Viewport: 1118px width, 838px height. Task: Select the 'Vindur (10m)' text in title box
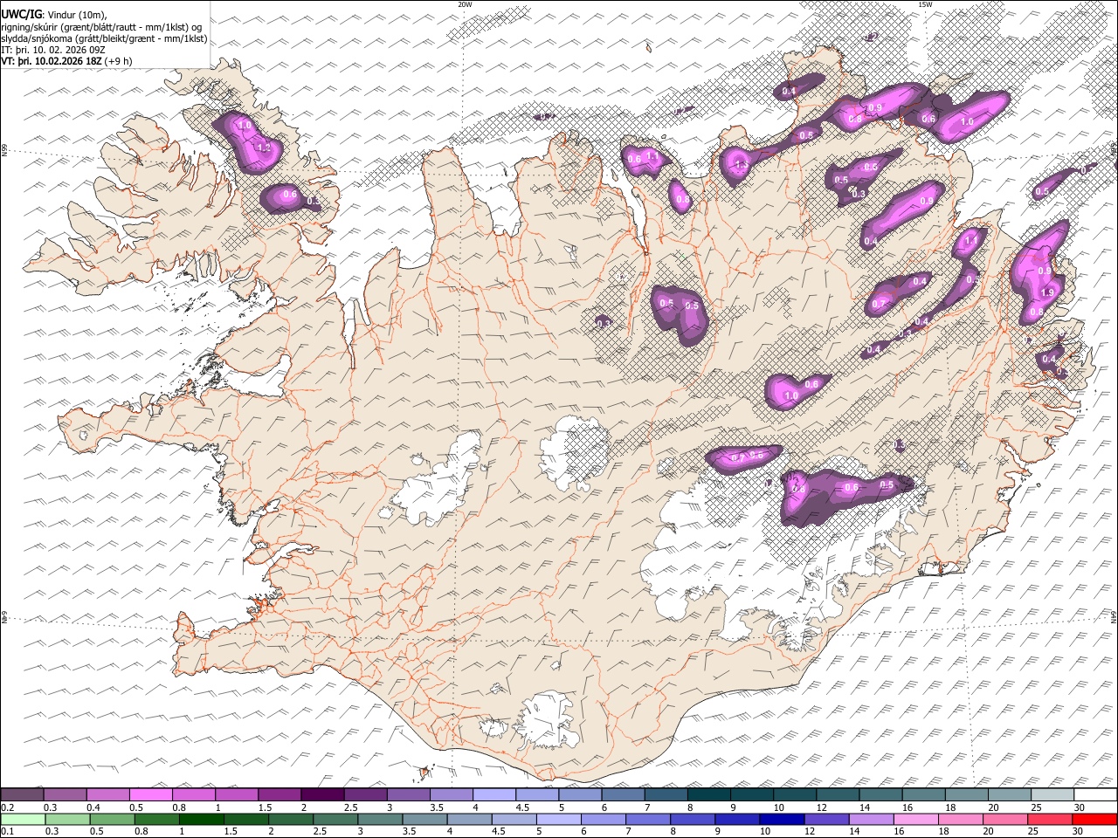click(x=77, y=15)
